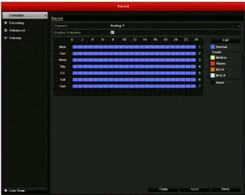Click the Camera field label

coord(61,26)
